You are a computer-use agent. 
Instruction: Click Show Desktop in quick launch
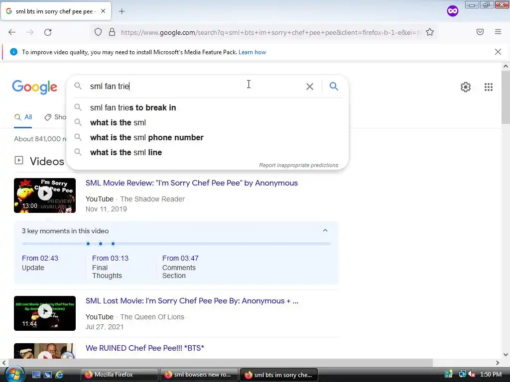(36, 375)
